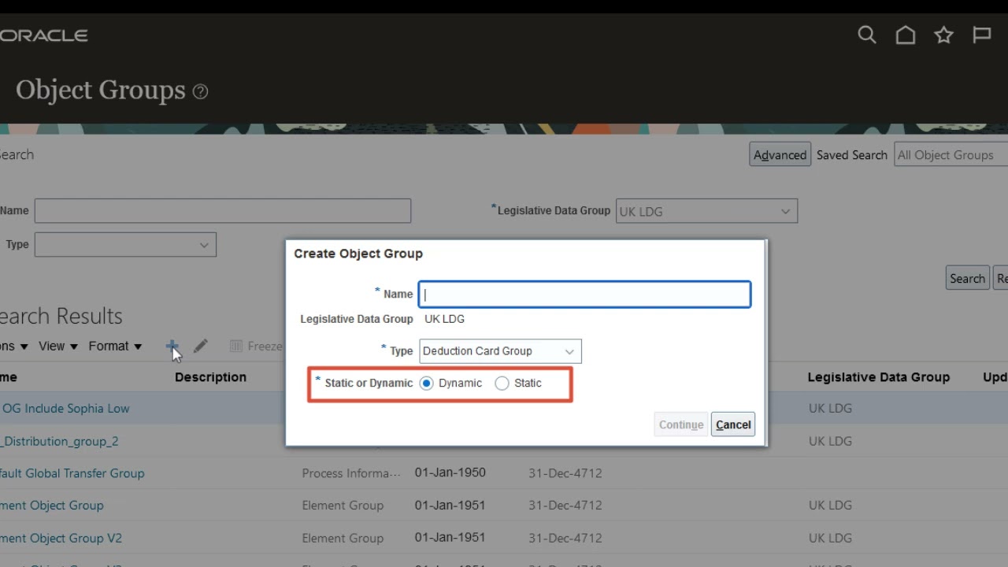The height and width of the screenshot is (567, 1008).
Task: Open the Element Object Group V2 link
Action: [x=61, y=539]
